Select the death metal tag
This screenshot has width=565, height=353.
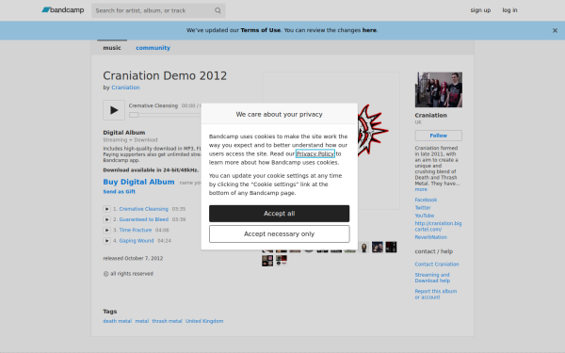point(117,321)
